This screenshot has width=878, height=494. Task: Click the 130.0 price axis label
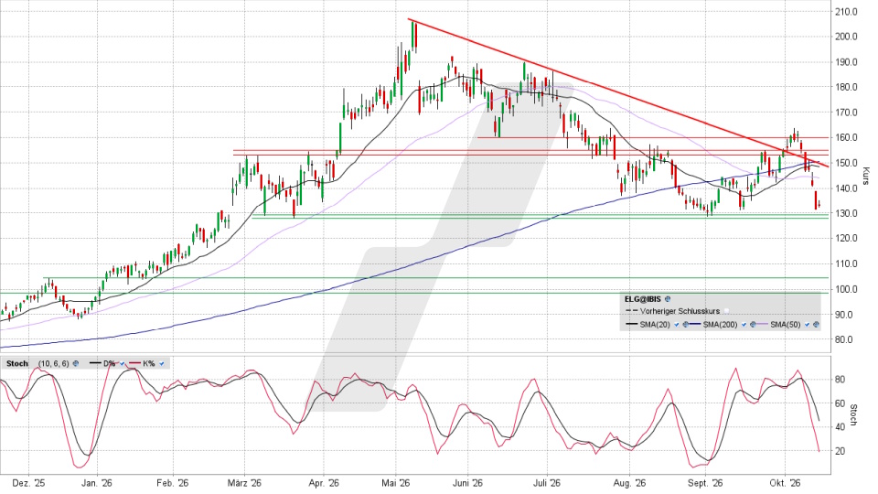coord(848,213)
